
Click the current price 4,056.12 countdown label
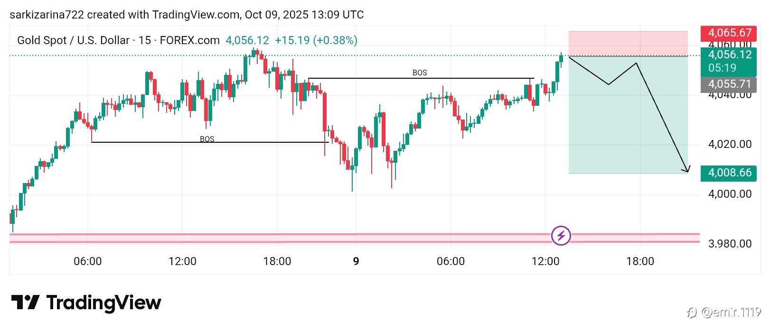(729, 61)
